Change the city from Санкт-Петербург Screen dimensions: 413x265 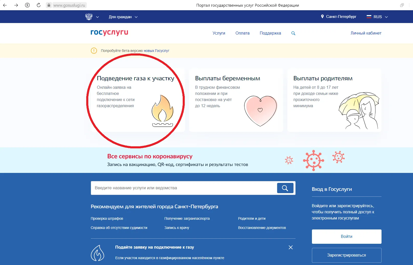[341, 17]
